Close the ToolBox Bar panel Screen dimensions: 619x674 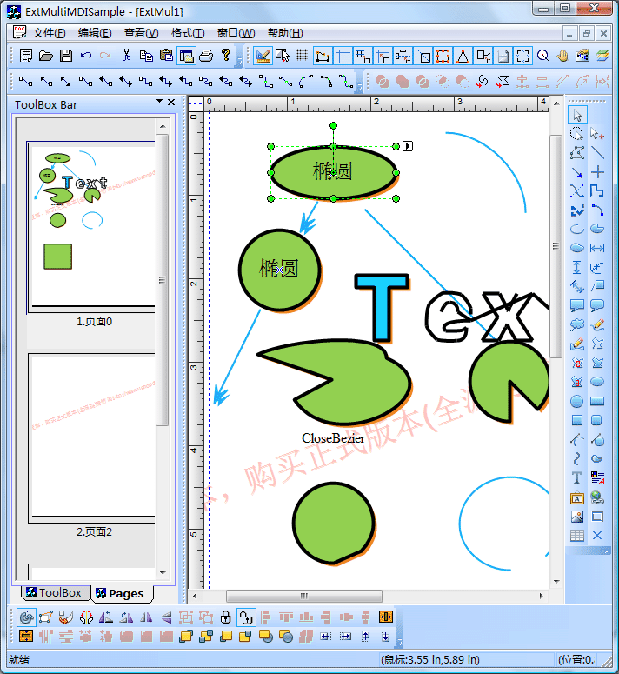(171, 103)
